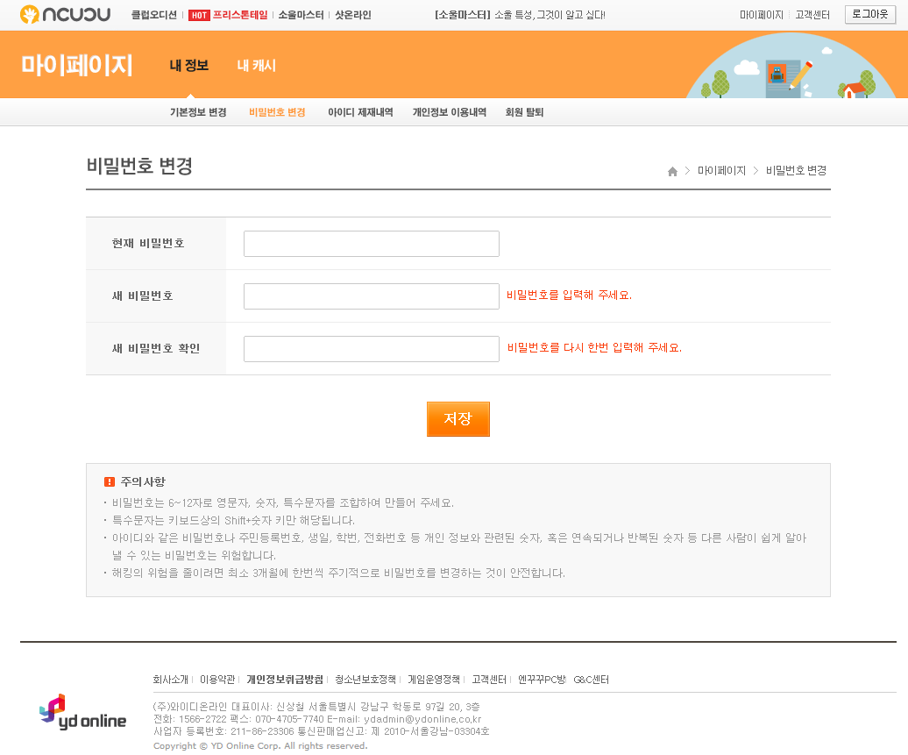The height and width of the screenshot is (755, 908).
Task: Click the NCUCU logo
Action: [x=65, y=15]
